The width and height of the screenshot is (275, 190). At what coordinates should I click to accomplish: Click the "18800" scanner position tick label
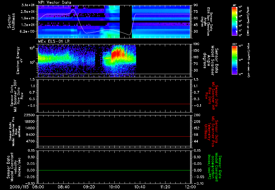click(30, 122)
